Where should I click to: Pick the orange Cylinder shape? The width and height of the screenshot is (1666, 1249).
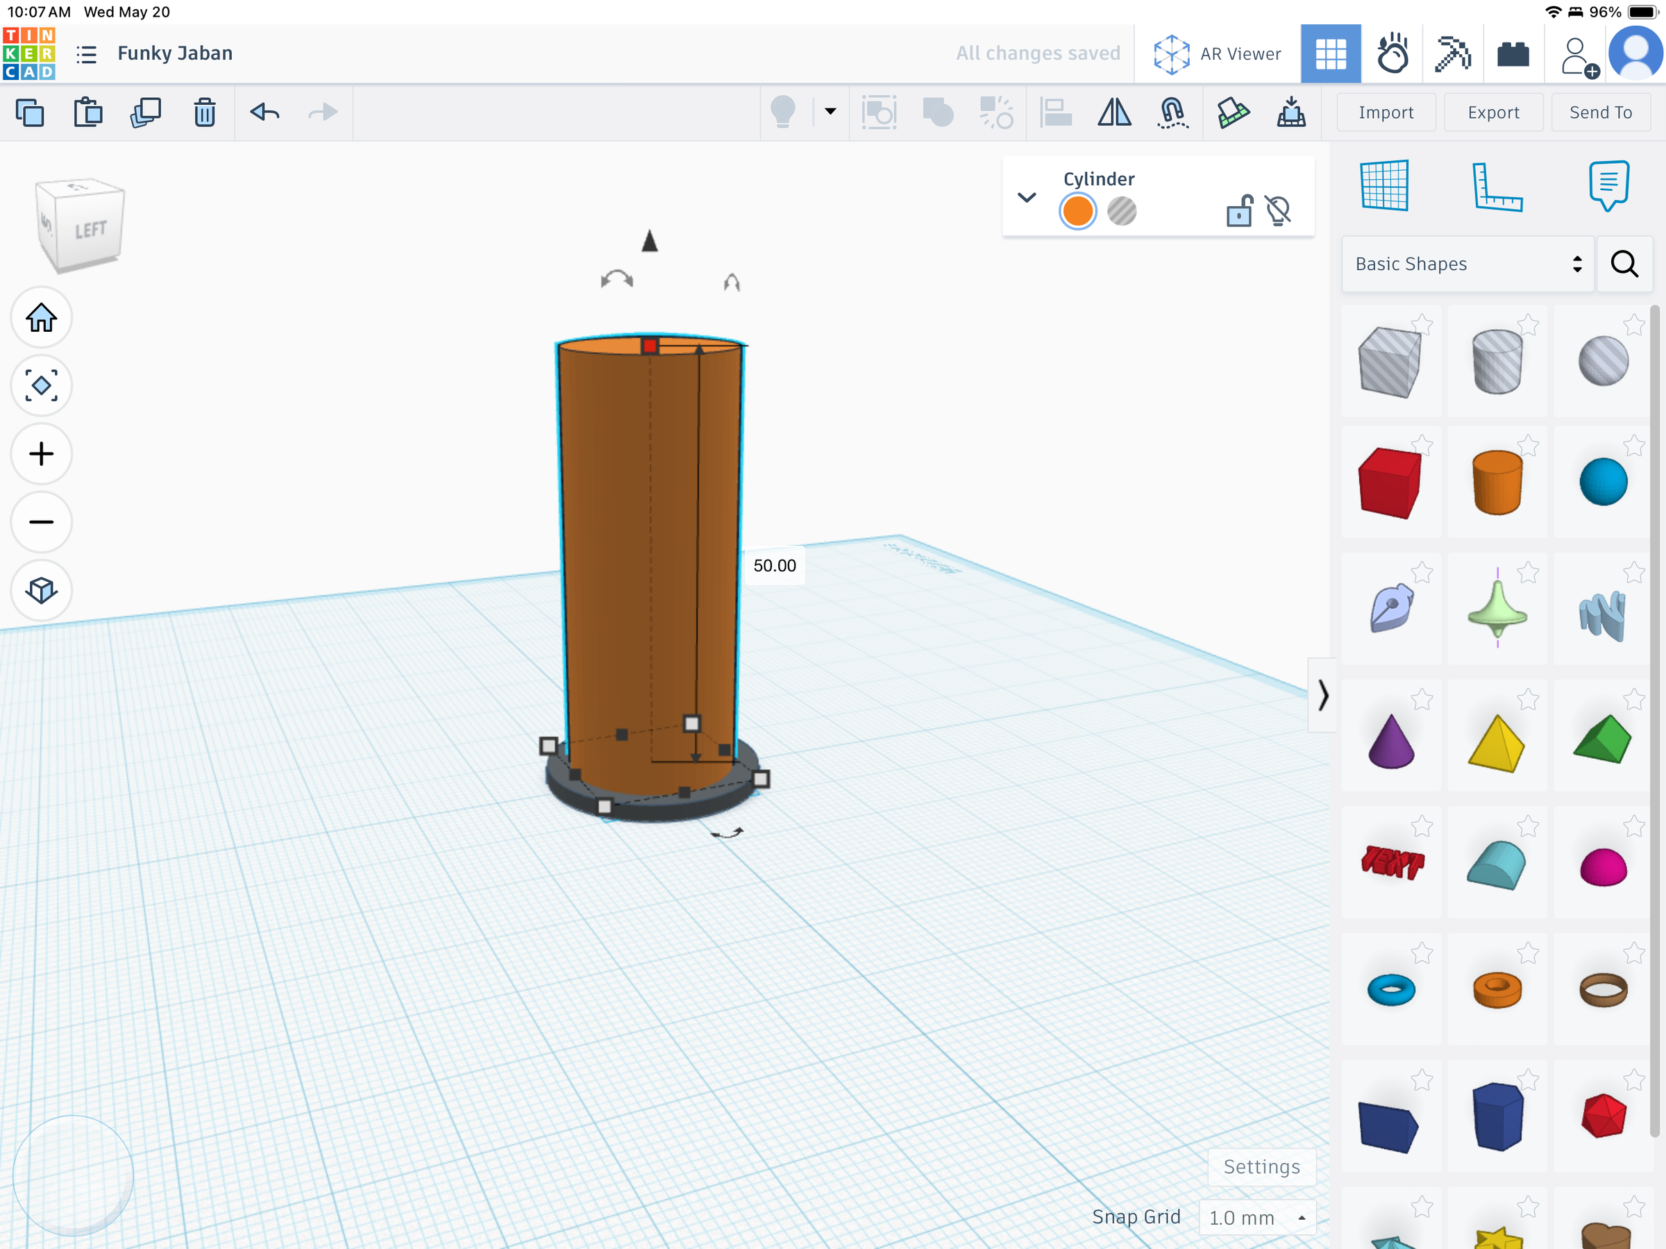pos(1497,483)
